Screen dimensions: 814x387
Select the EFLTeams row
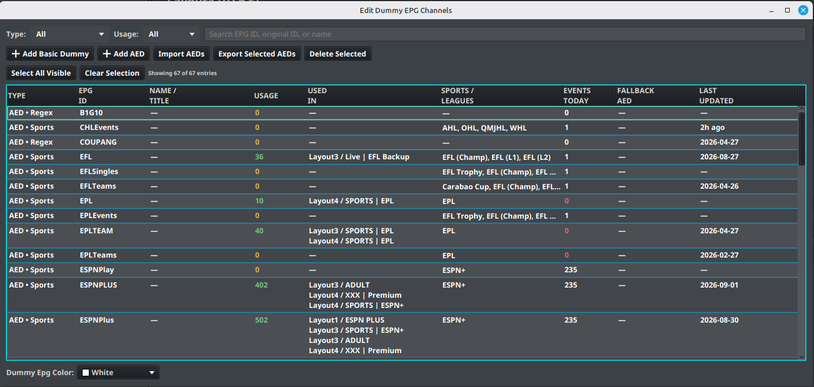click(402, 186)
